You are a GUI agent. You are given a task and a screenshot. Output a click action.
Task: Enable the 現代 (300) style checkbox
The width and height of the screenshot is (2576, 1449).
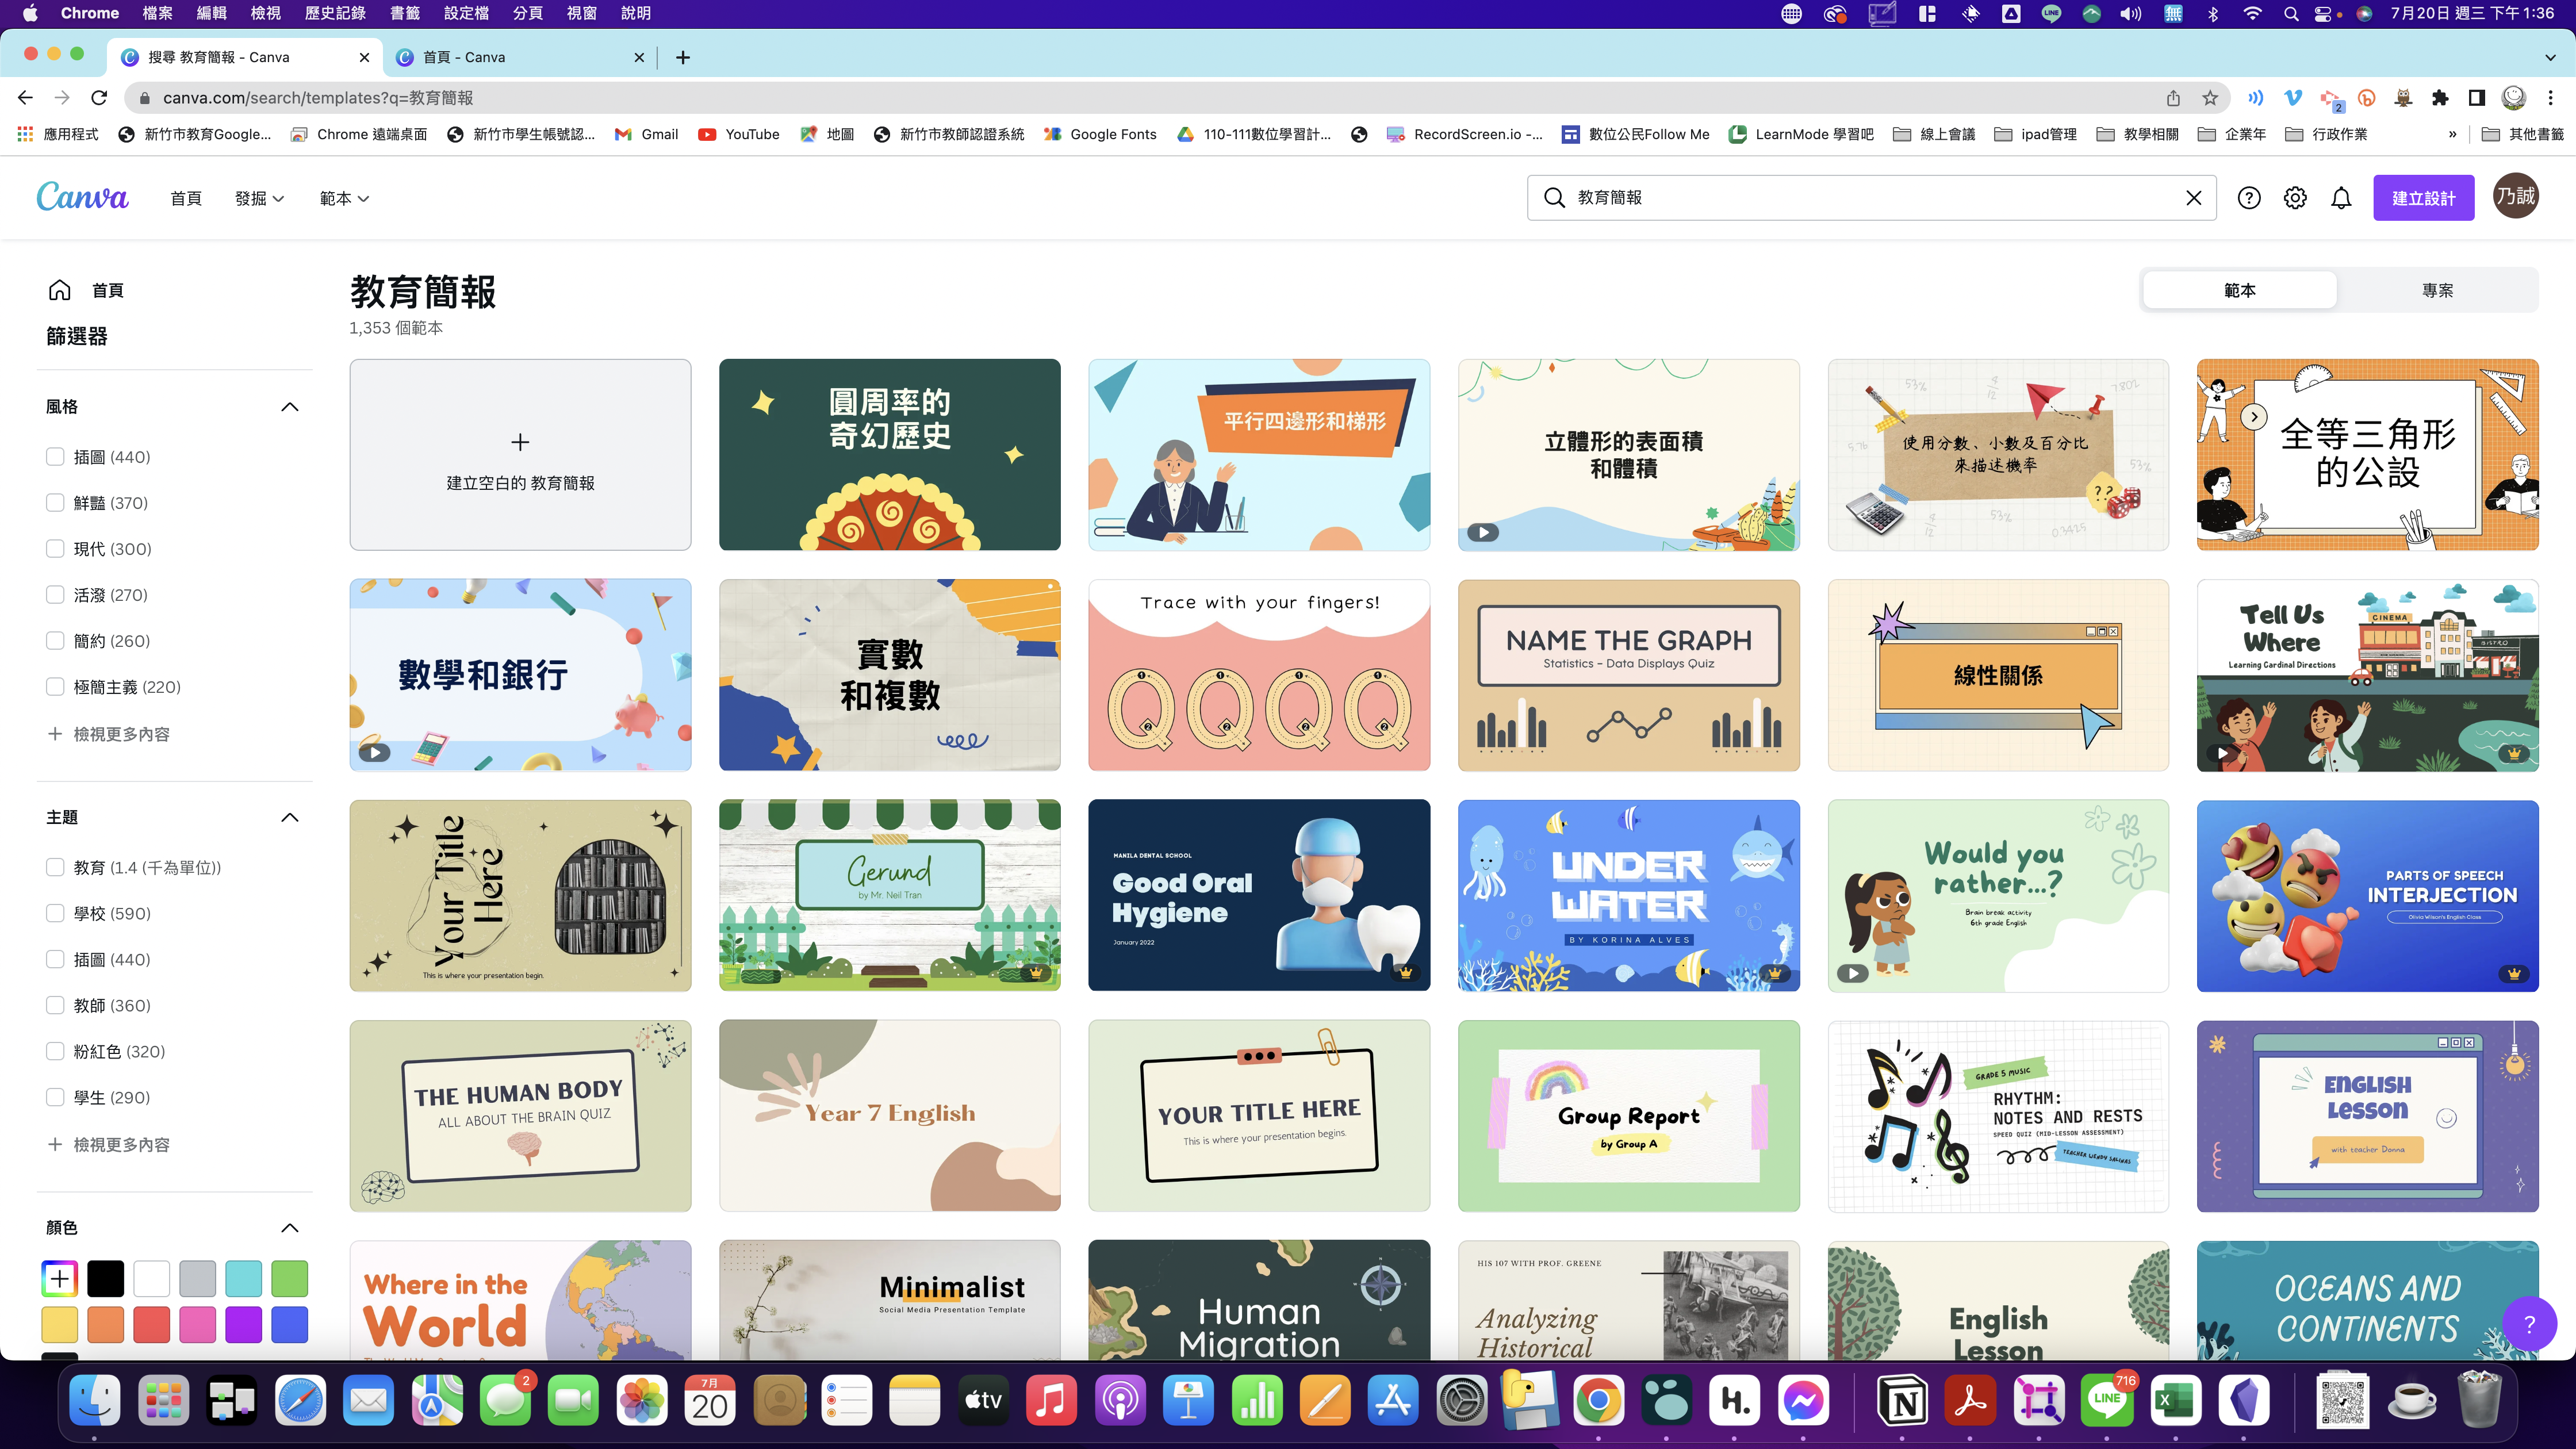(x=55, y=549)
